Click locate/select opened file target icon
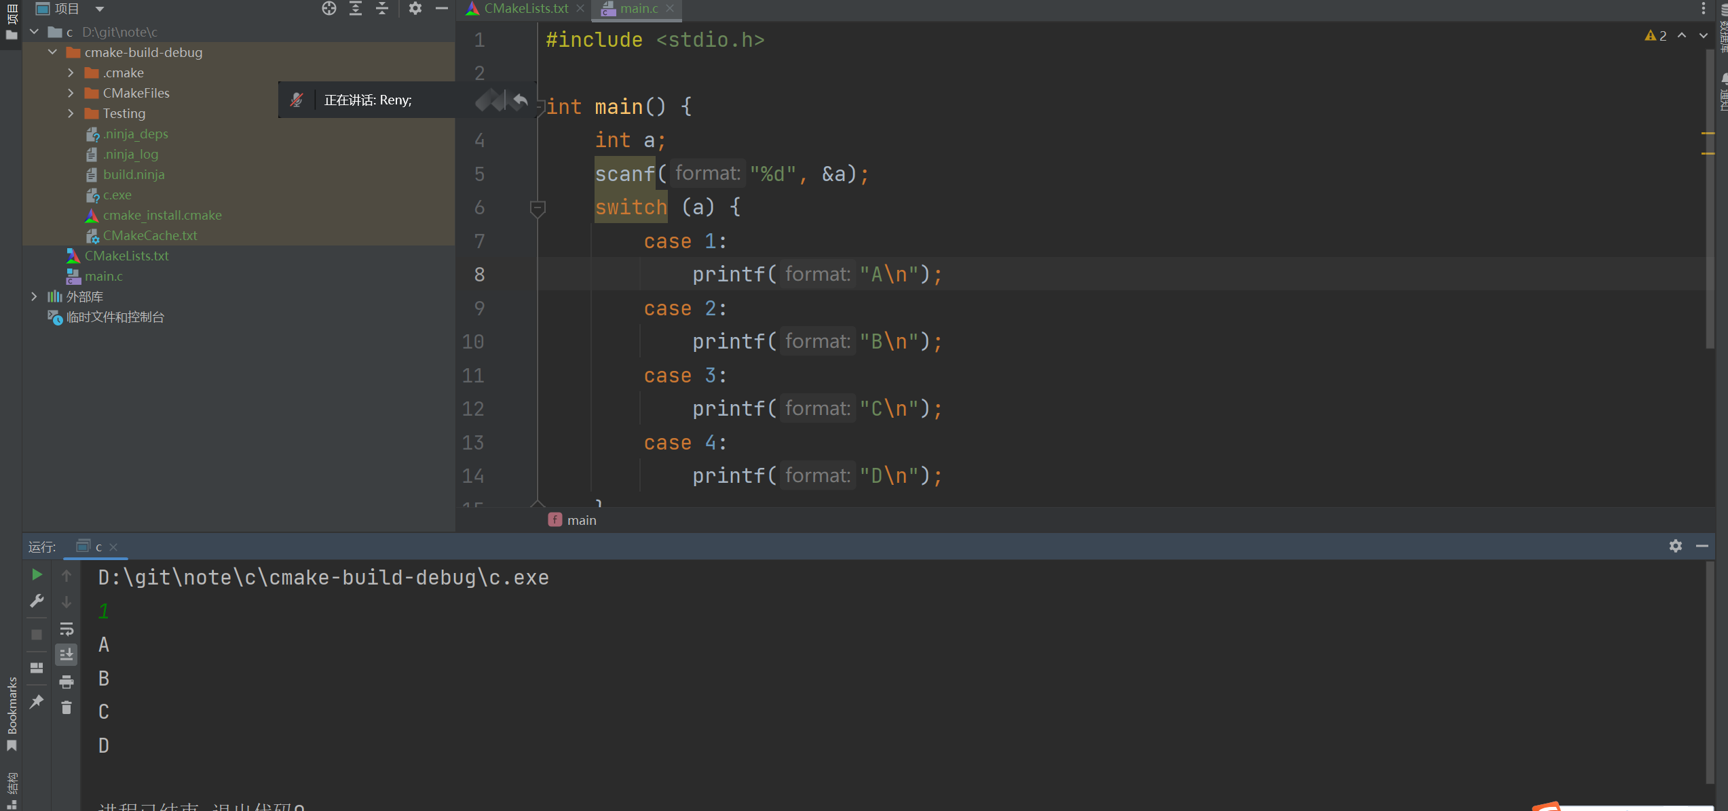The width and height of the screenshot is (1728, 811). (329, 8)
